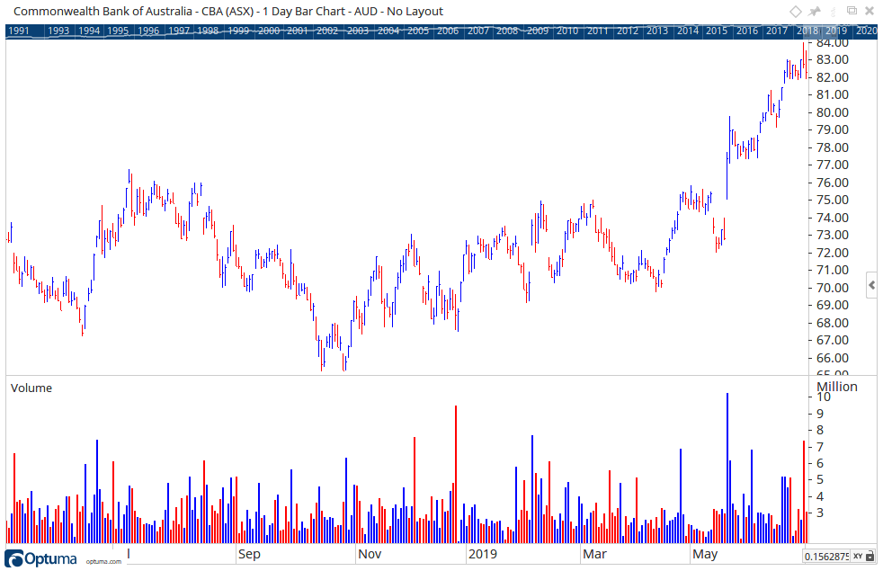Click the Mar label on date axis

[594, 554]
